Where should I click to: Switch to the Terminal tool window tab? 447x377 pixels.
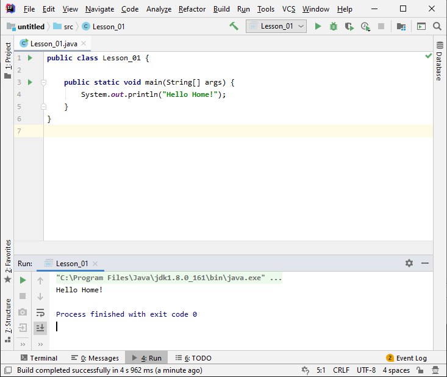click(x=39, y=358)
